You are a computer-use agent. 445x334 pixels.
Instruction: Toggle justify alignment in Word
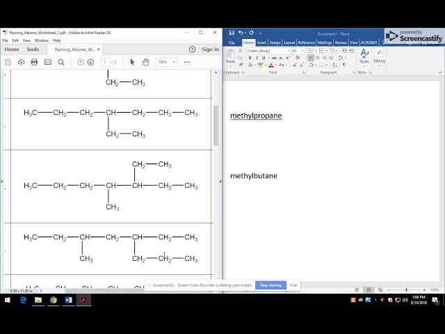tap(331, 58)
